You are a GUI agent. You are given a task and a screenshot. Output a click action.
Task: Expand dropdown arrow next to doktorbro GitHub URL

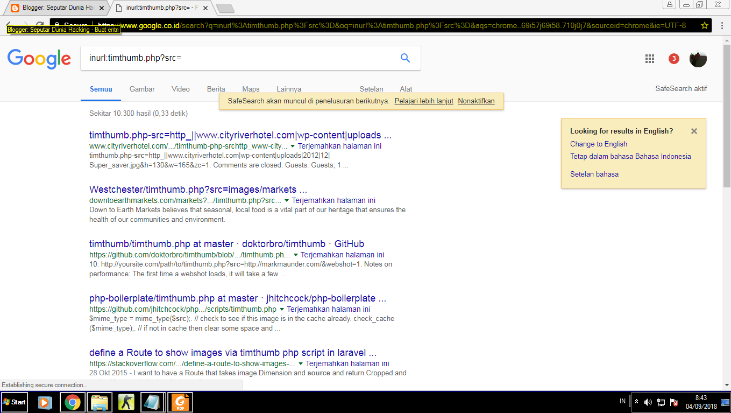click(295, 255)
